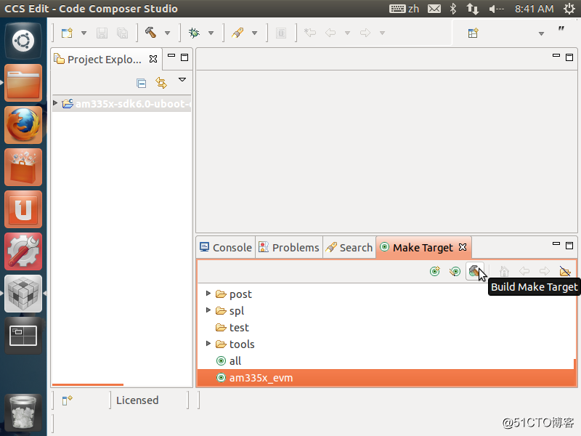Toggle Hide Empty Folders in Make Target view
This screenshot has width=581, height=436.
tap(565, 271)
